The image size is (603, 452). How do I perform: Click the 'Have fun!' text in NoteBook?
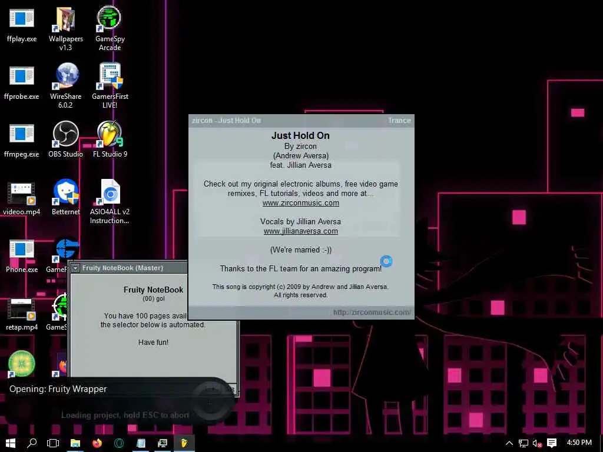(153, 342)
